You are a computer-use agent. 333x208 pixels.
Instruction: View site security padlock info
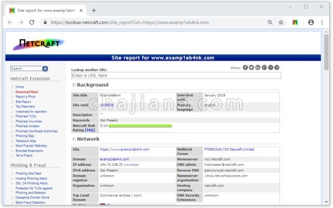point(45,22)
